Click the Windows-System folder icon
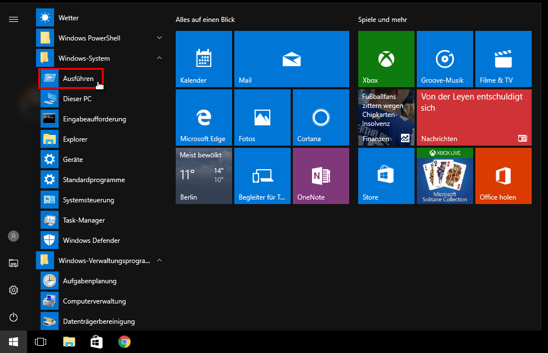The width and height of the screenshot is (548, 353). (45, 58)
